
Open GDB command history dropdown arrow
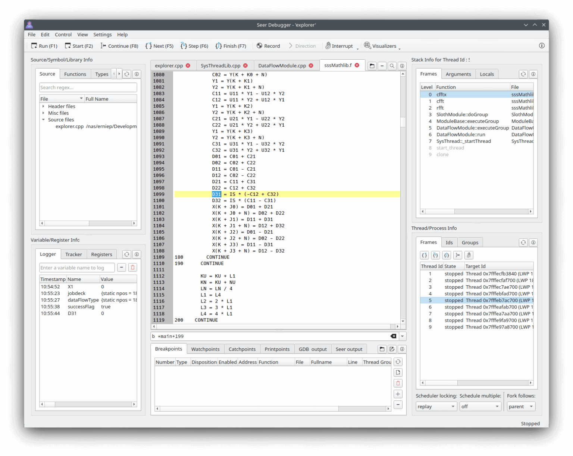(403, 336)
